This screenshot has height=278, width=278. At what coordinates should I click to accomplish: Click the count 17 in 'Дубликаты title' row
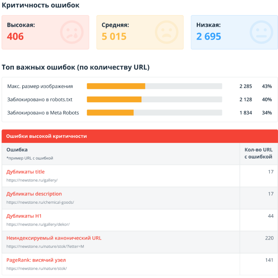point(271,172)
